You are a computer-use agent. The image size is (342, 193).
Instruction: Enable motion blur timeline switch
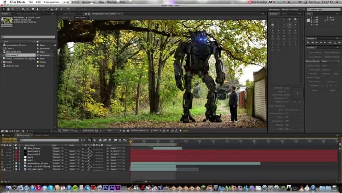[x=109, y=140]
